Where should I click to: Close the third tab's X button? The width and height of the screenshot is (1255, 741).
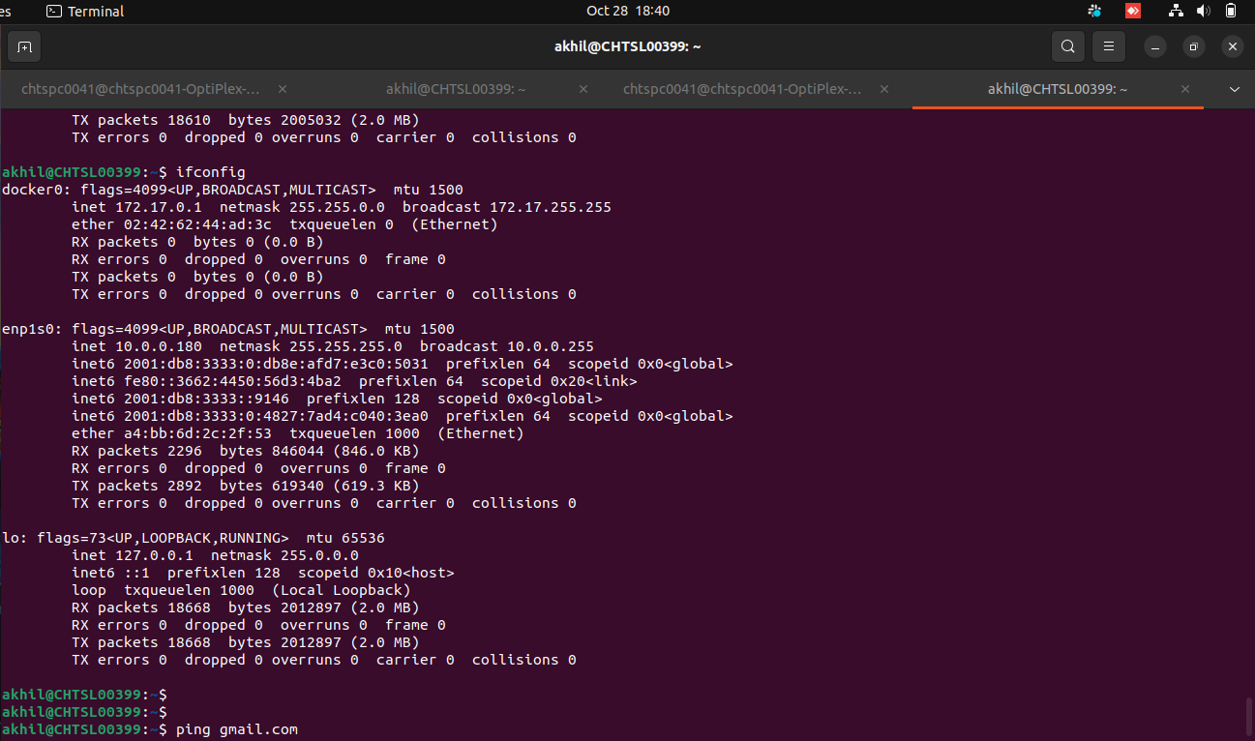(x=883, y=89)
